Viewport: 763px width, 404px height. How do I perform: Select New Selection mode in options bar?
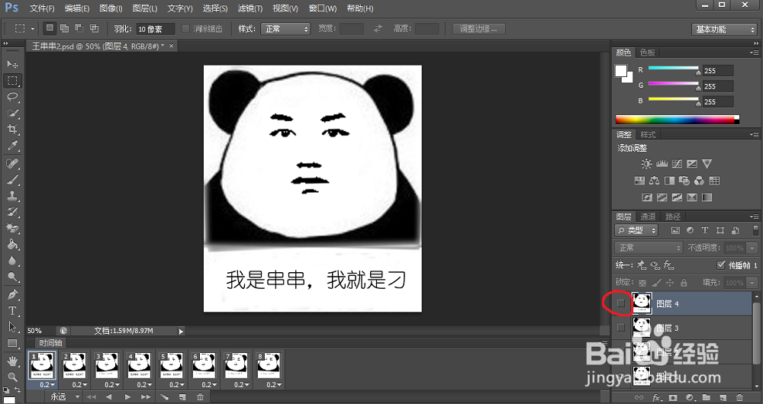(49, 28)
